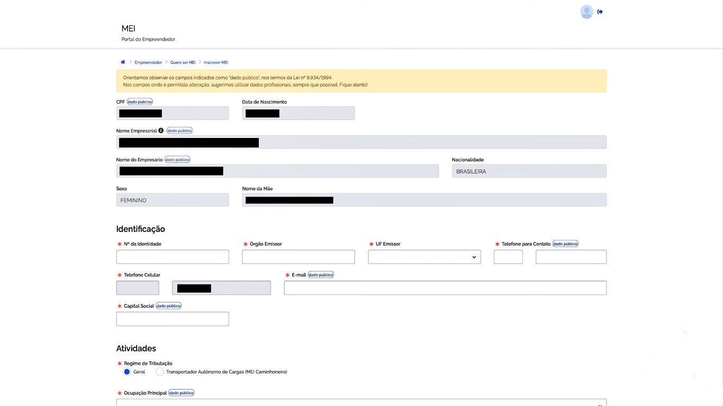
Task: Click the yellow 'dado público' guidance notice
Action: point(361,81)
